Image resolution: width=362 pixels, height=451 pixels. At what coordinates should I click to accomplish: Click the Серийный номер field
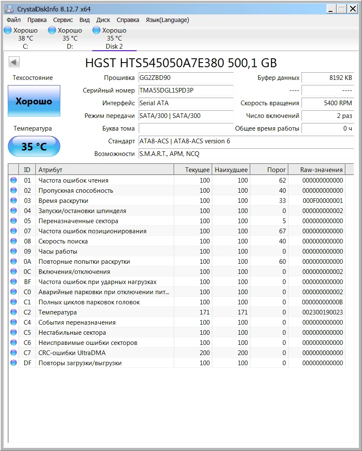click(x=186, y=90)
